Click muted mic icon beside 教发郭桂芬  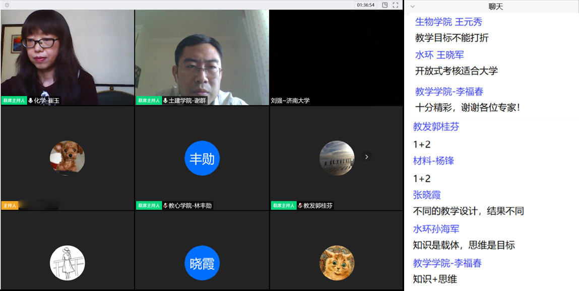(300, 205)
